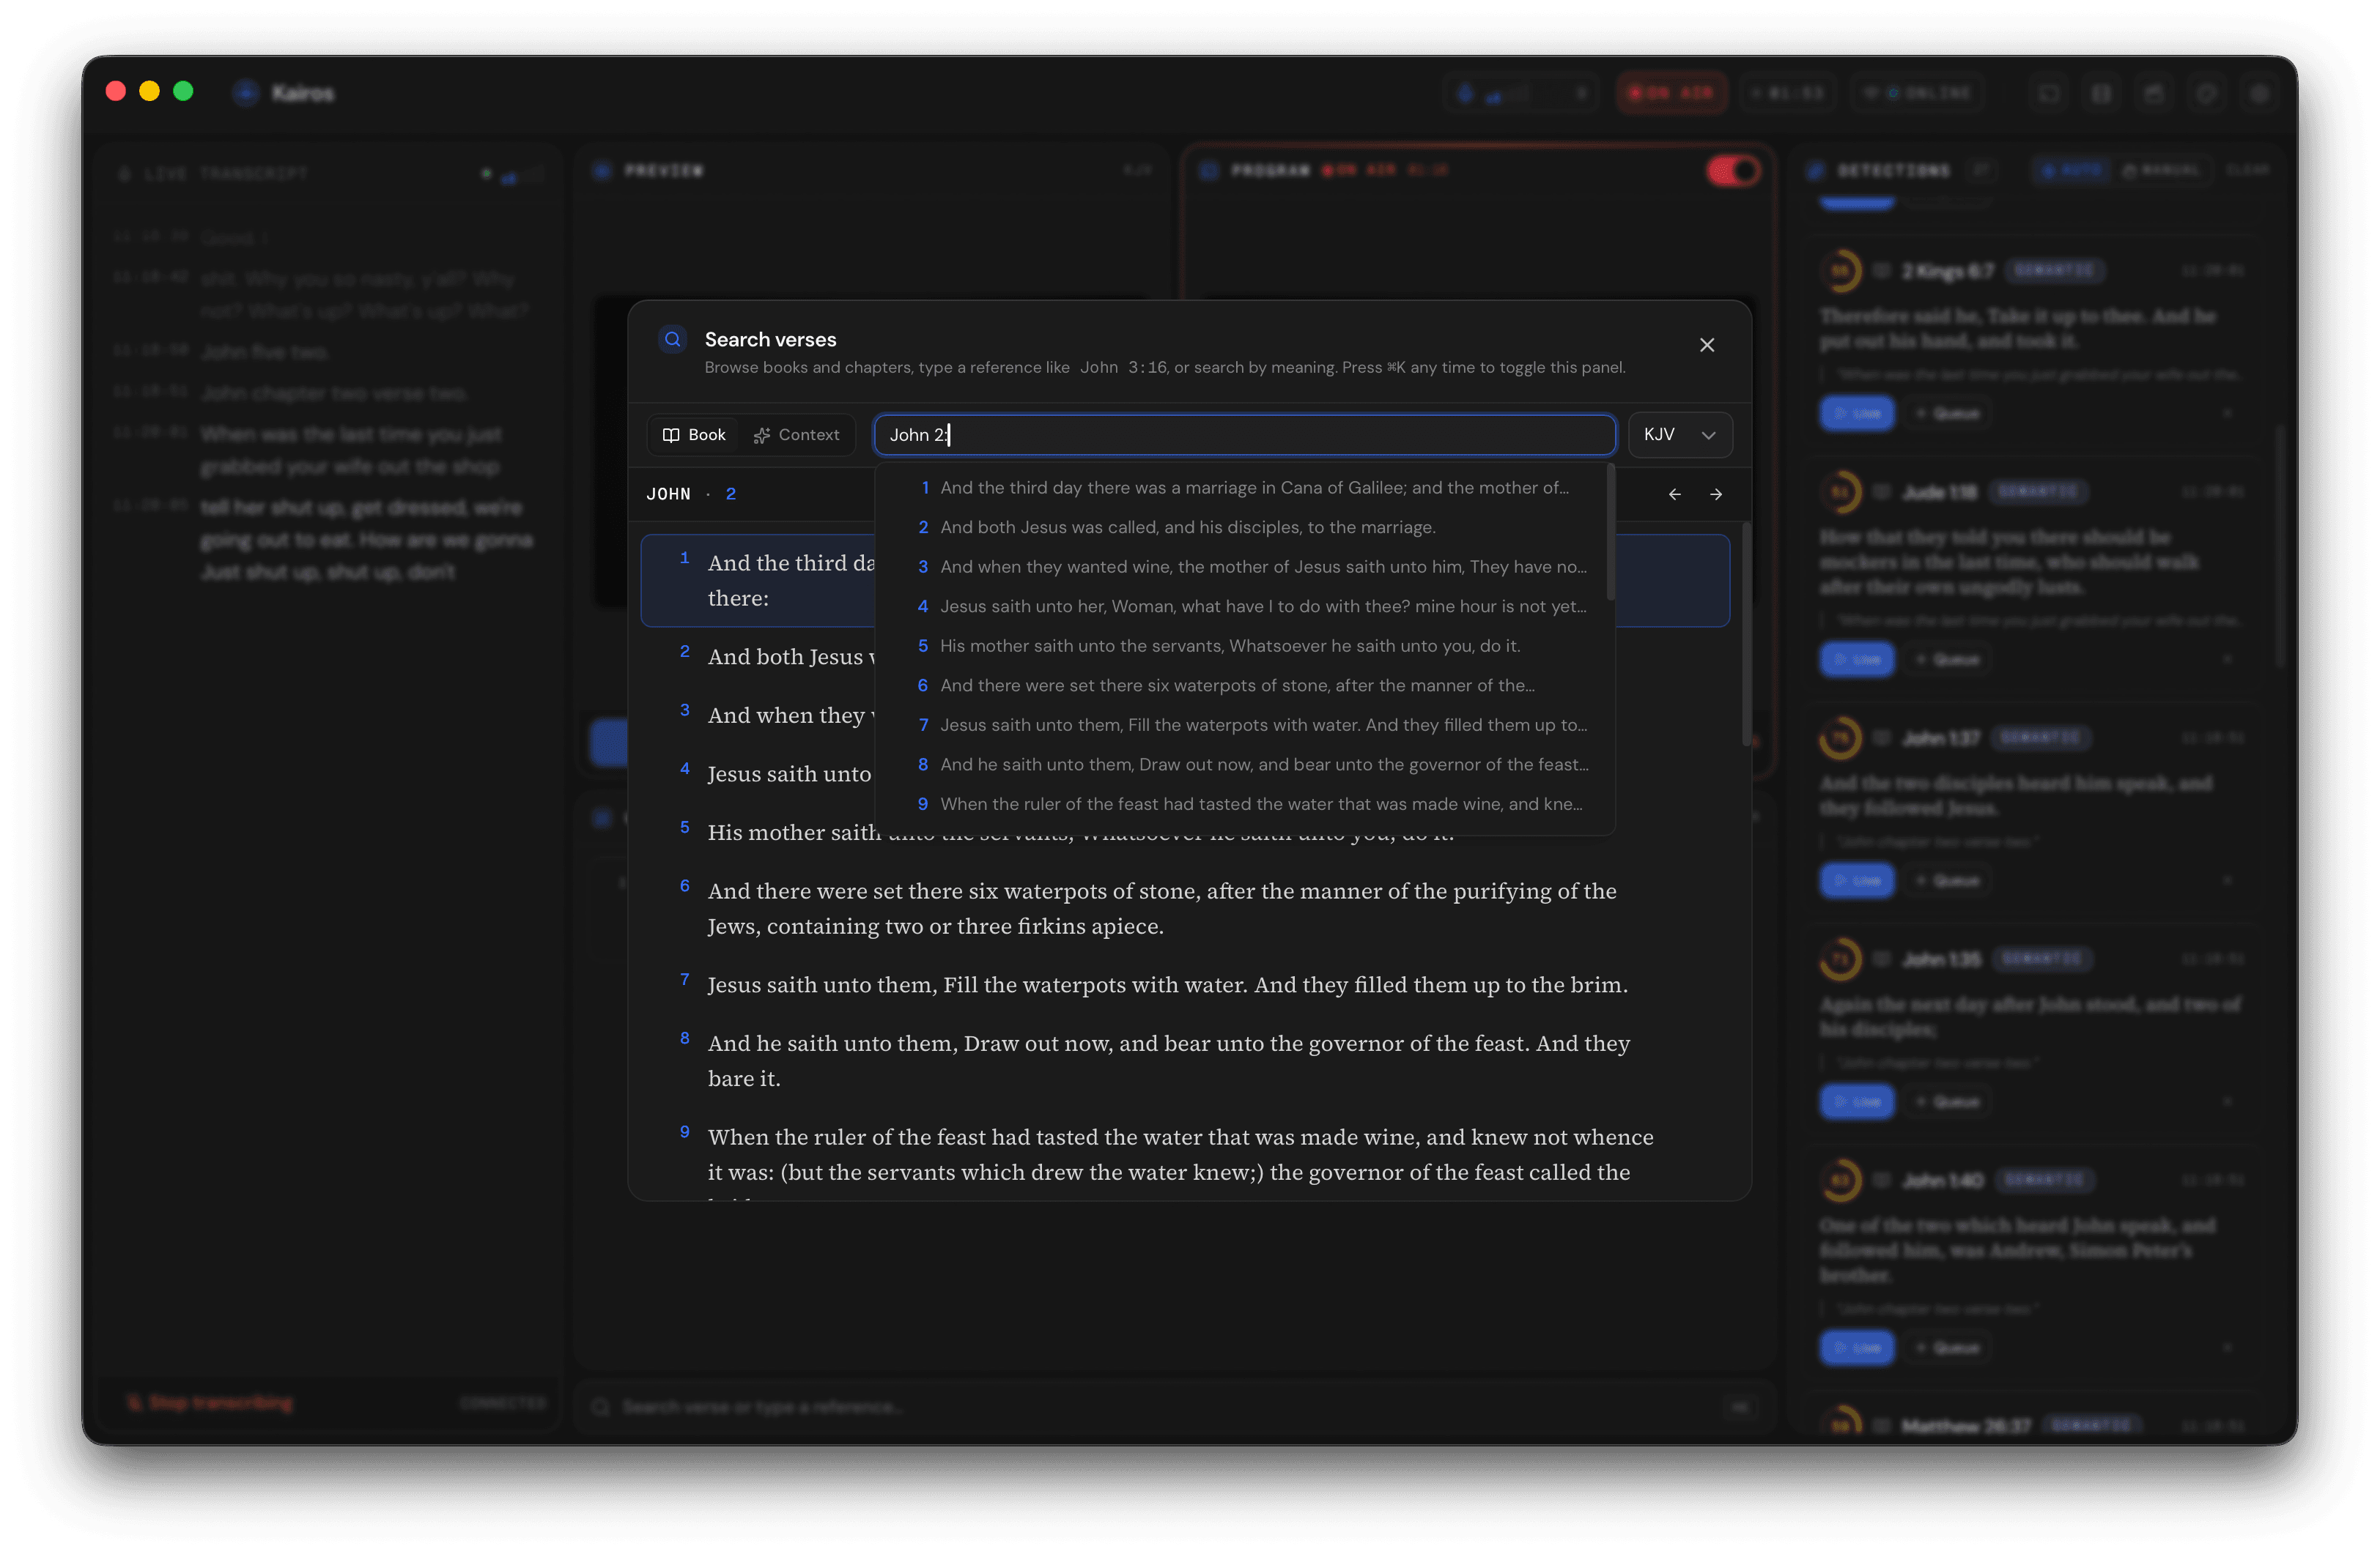Click the magnifier icon beside Search verses

[673, 340]
